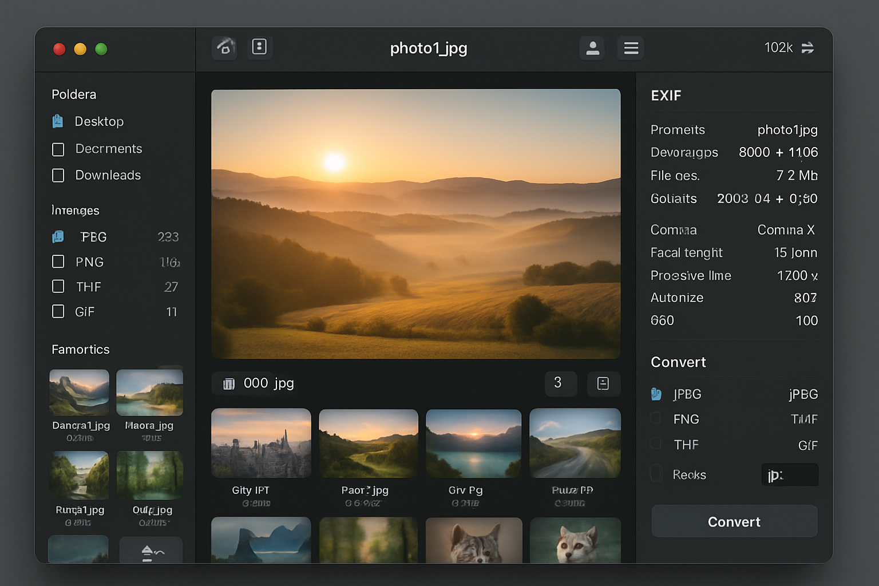Click the user profile icon in the titlebar
The image size is (879, 586).
[x=592, y=48]
